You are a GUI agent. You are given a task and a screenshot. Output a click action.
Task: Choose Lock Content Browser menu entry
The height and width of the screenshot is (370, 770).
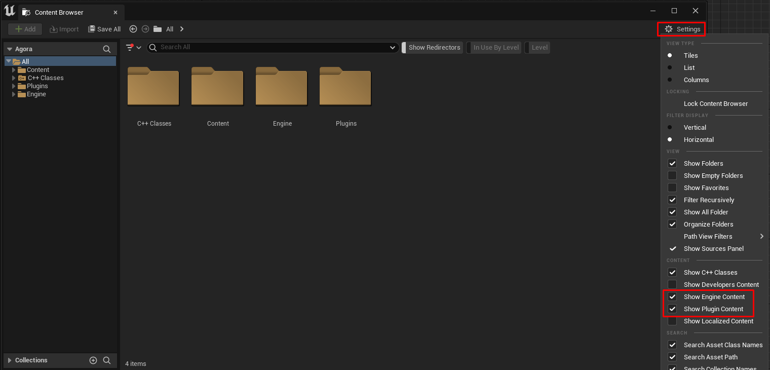pyautogui.click(x=715, y=104)
